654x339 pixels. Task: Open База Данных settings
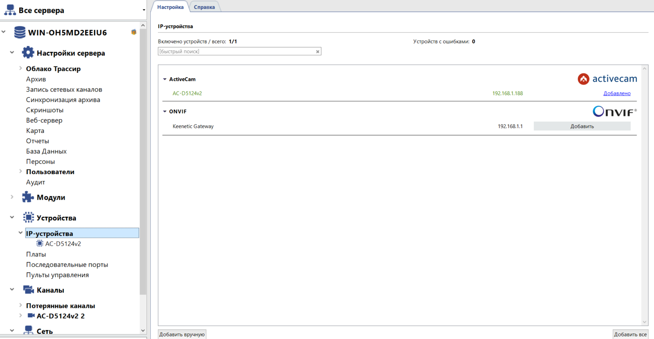click(x=46, y=151)
